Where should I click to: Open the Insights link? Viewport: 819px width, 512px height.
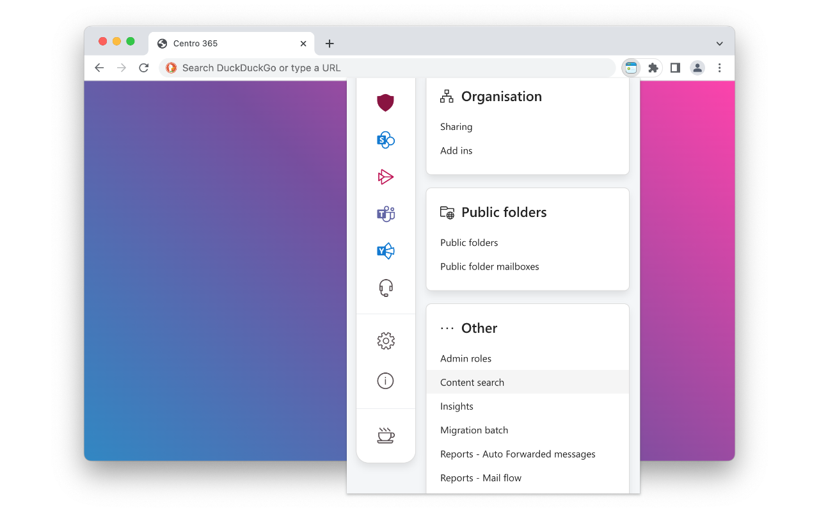457,406
